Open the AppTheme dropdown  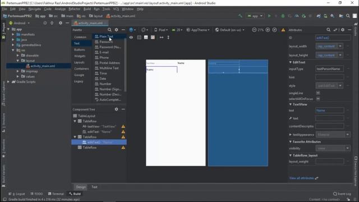click(x=198, y=30)
